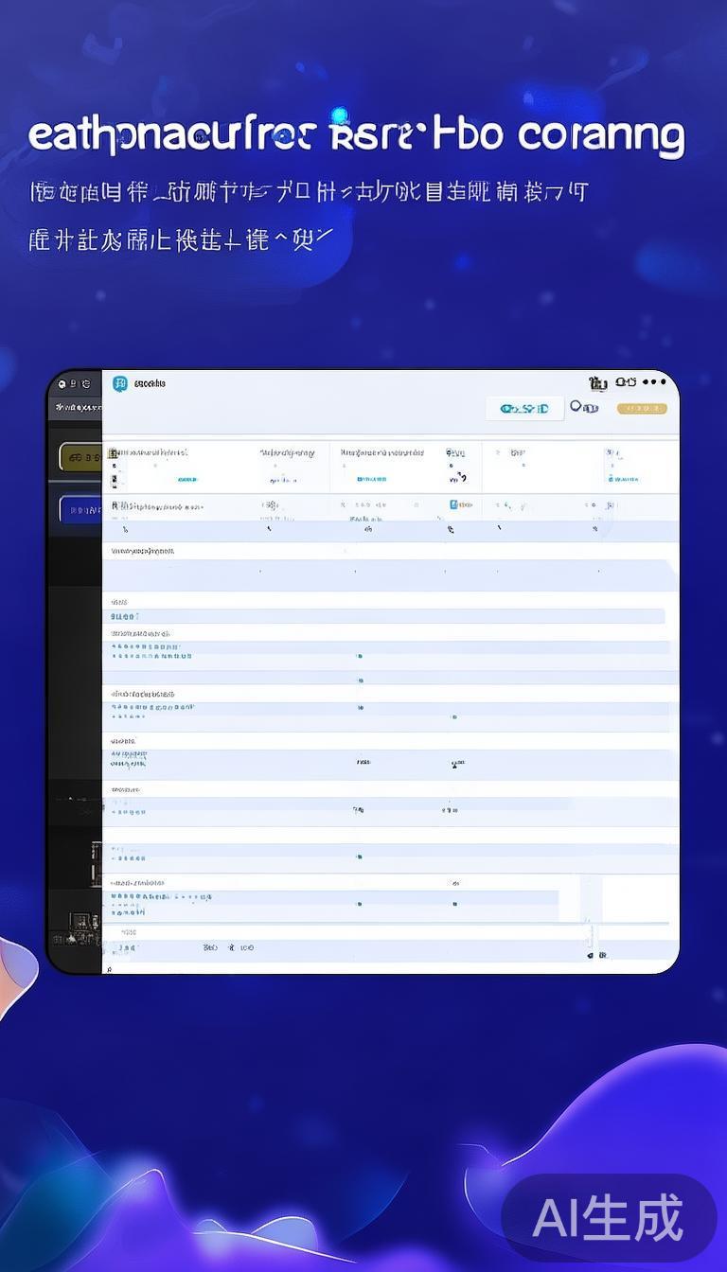Click the building icon in the top-right corner
This screenshot has width=727, height=1272.
pos(597,383)
